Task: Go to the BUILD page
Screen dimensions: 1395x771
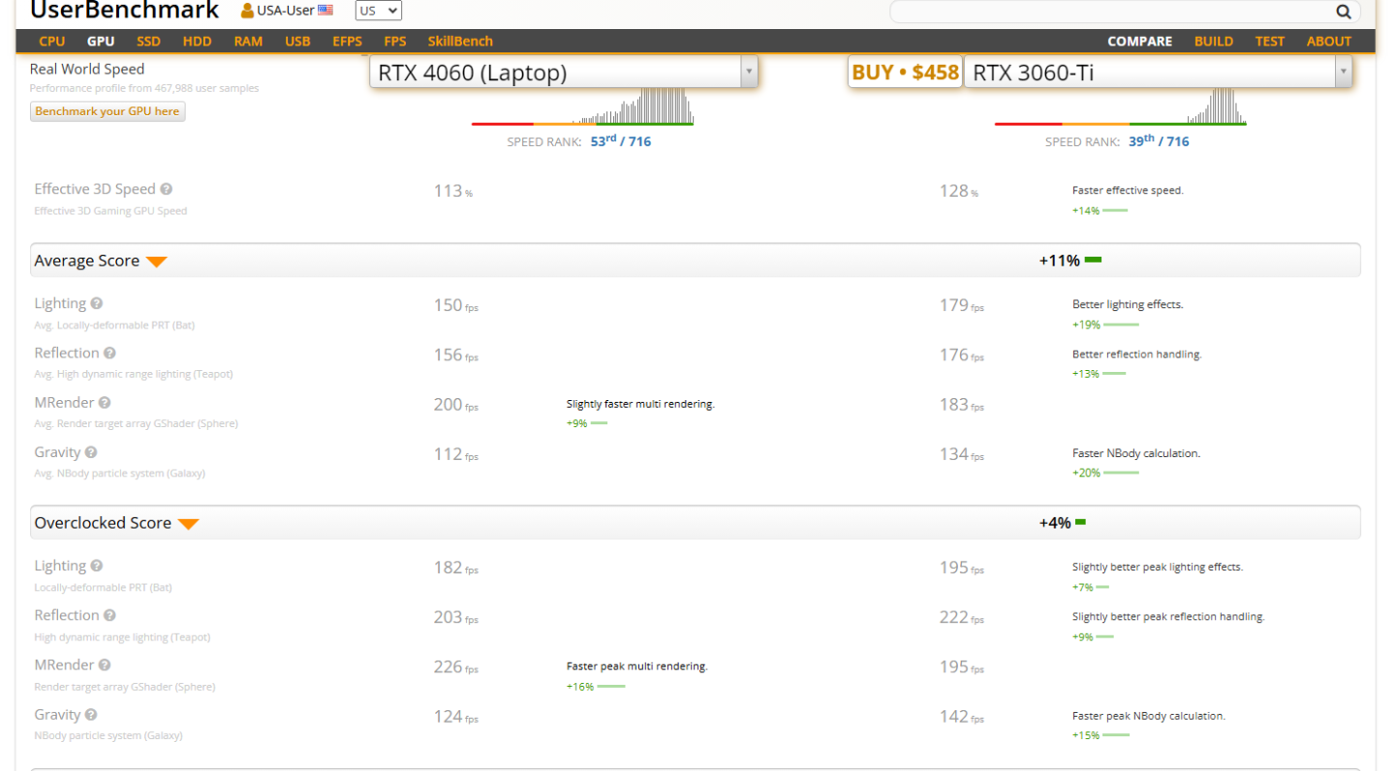Action: point(1214,41)
